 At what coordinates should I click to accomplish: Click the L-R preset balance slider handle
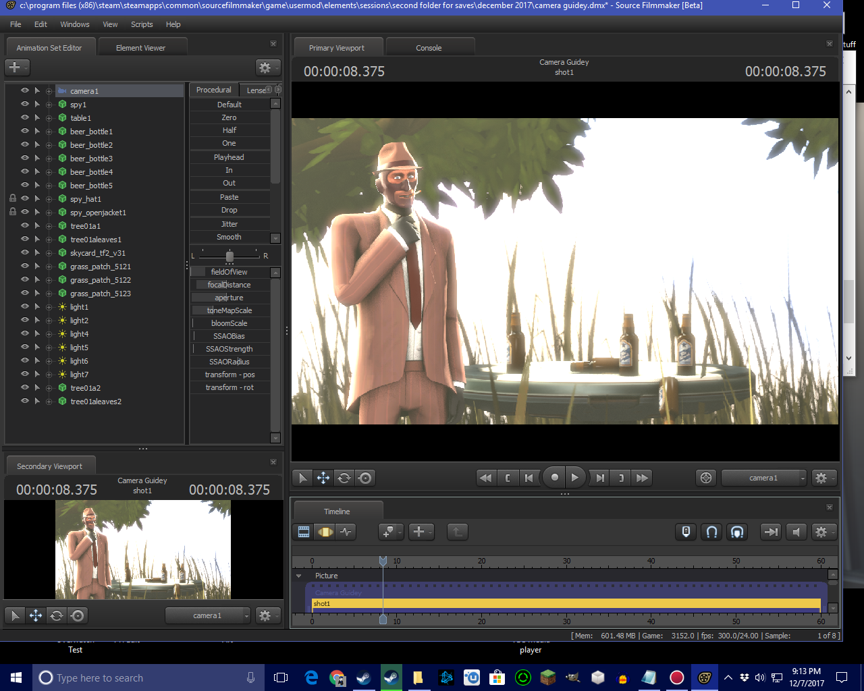point(230,256)
